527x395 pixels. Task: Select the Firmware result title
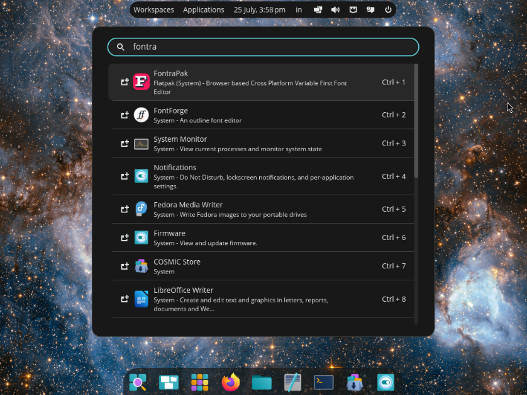pos(169,233)
